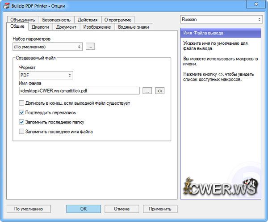Screen dimensions: 268x222
Task: Switch to the Безопасность tab
Action: pyautogui.click(x=56, y=20)
